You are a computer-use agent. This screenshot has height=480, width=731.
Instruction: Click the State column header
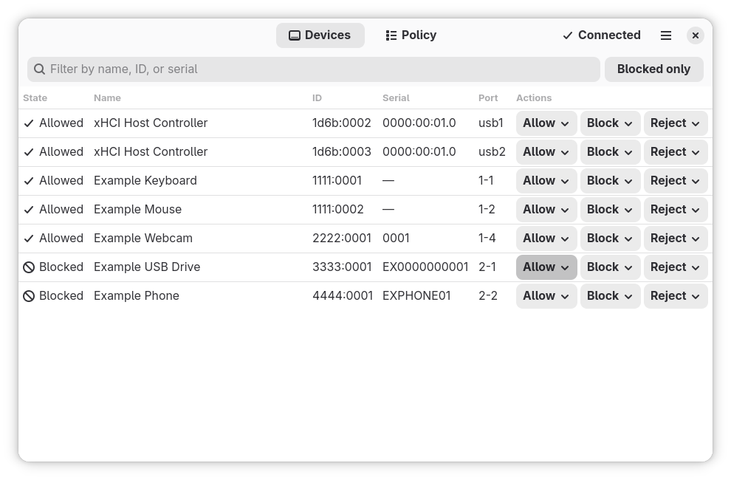click(35, 98)
